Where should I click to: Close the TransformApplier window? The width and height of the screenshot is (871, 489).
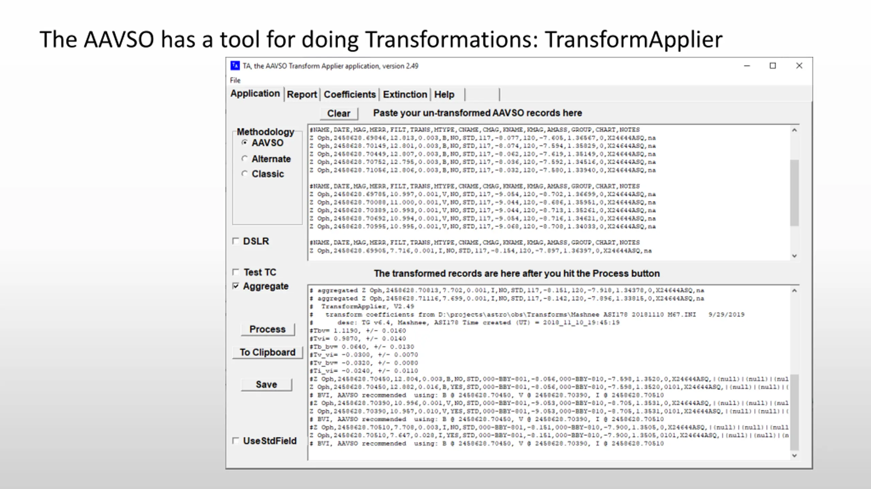[x=799, y=66]
